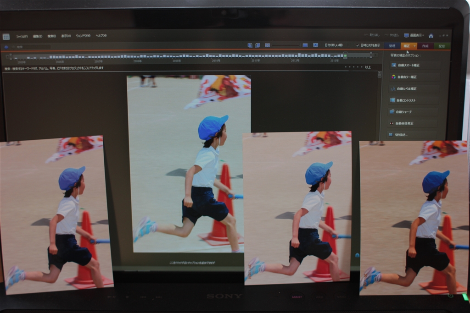Click the photo browser scrollbar up arrow
Viewport: 470px width, 313px height.
coord(380,73)
